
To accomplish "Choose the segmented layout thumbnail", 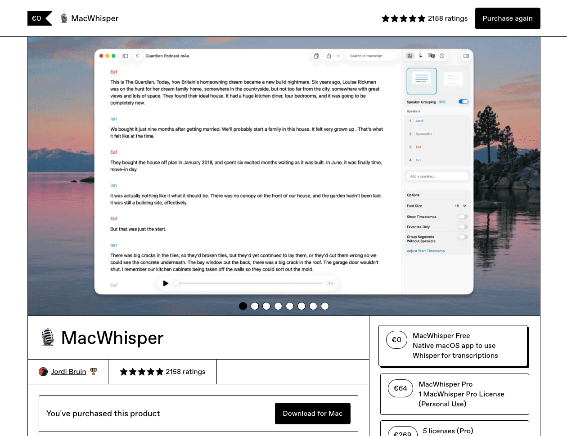I will click(453, 80).
